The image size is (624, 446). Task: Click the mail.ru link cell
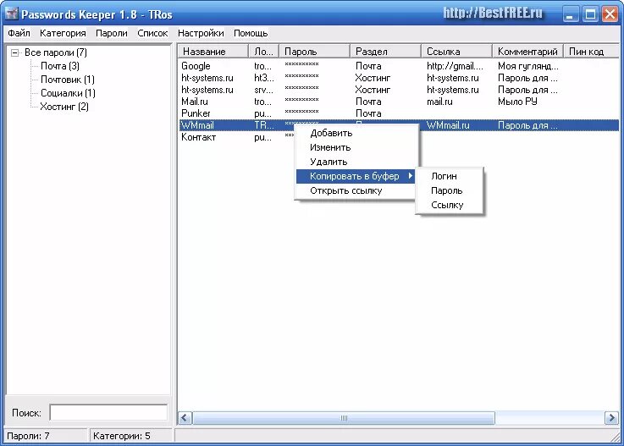coord(439,102)
